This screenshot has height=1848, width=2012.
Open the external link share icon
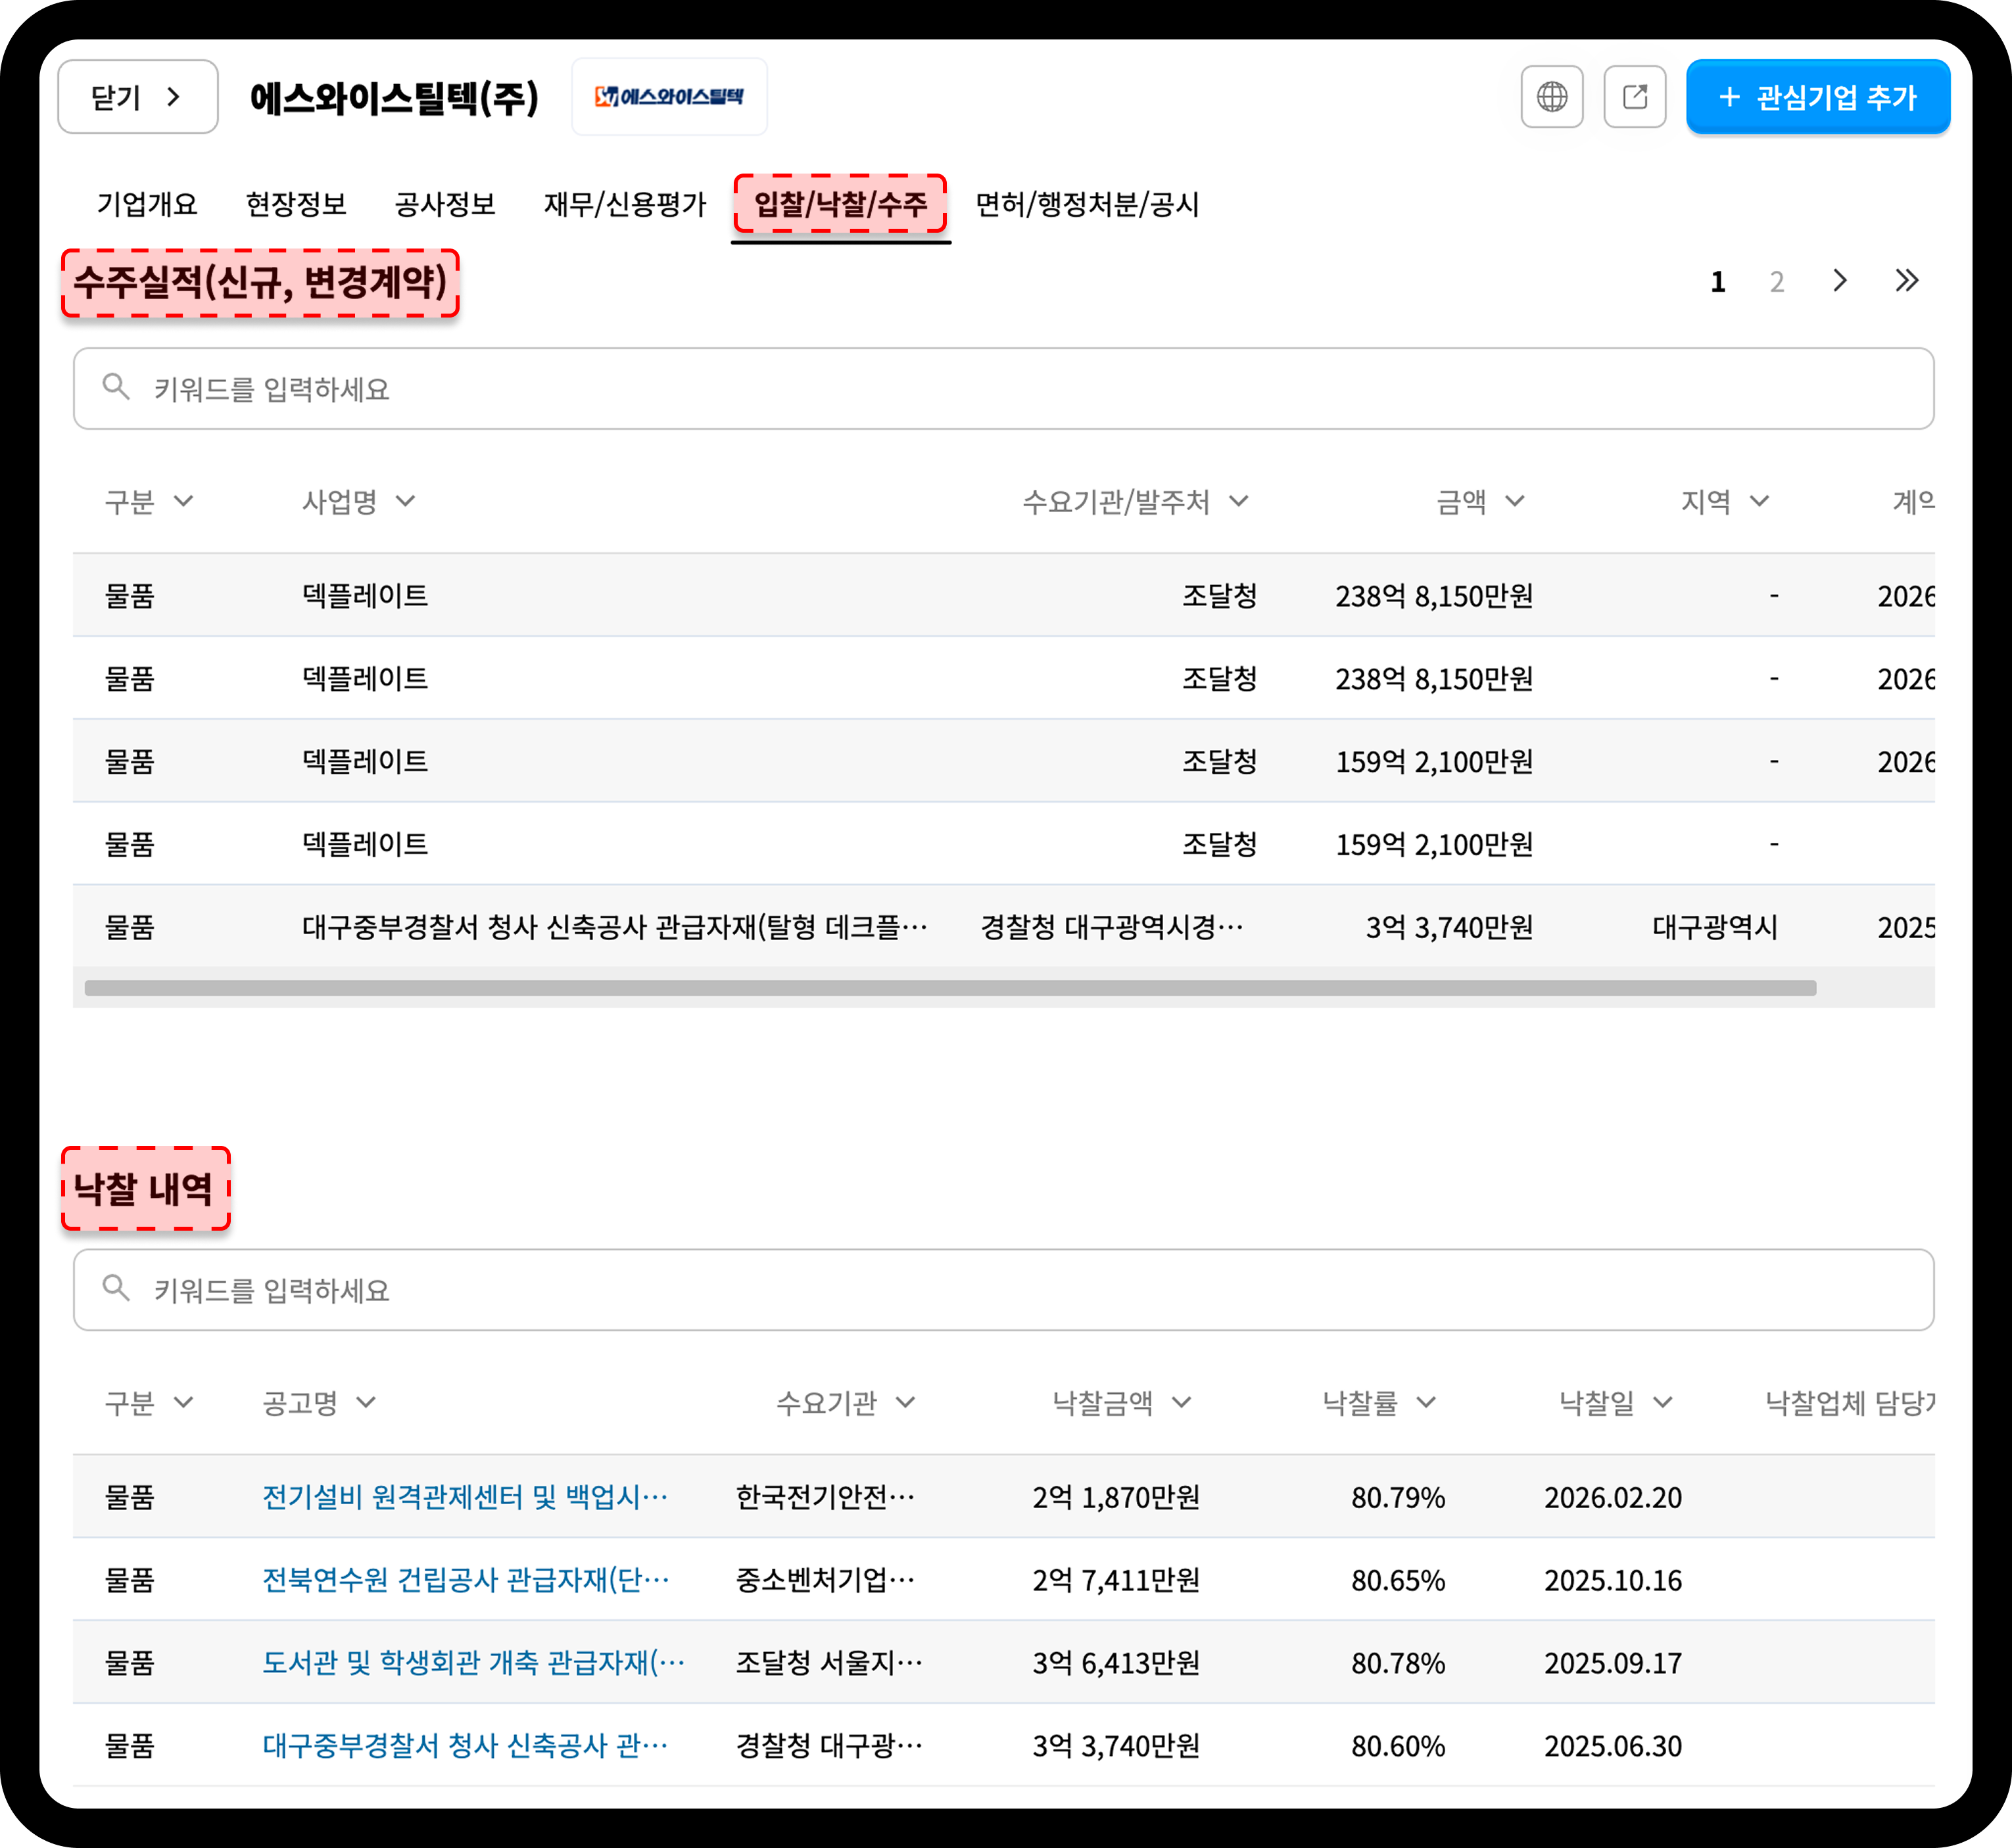1634,97
